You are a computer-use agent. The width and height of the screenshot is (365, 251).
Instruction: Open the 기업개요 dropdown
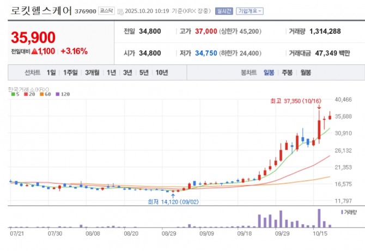(250, 11)
